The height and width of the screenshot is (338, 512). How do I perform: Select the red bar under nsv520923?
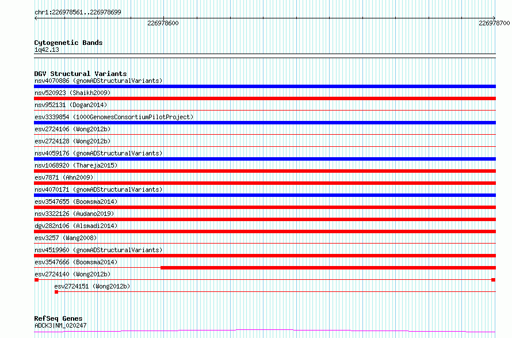pos(265,98)
